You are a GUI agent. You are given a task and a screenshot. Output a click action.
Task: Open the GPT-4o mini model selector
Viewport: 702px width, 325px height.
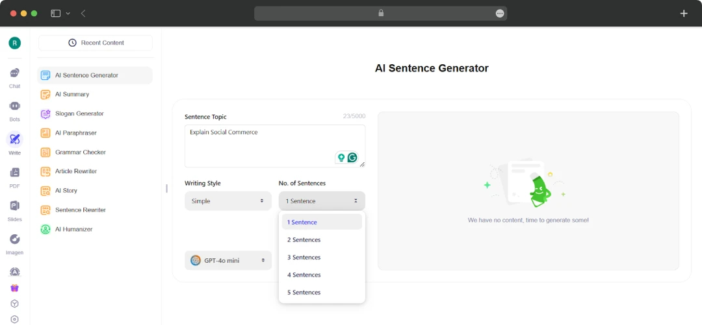pyautogui.click(x=227, y=260)
